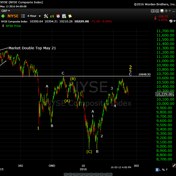
Task: Select the F scale toggle
Action: (x=167, y=170)
